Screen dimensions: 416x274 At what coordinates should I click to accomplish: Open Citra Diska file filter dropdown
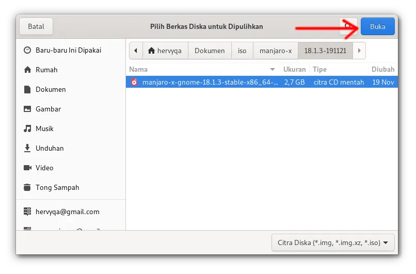(x=333, y=243)
